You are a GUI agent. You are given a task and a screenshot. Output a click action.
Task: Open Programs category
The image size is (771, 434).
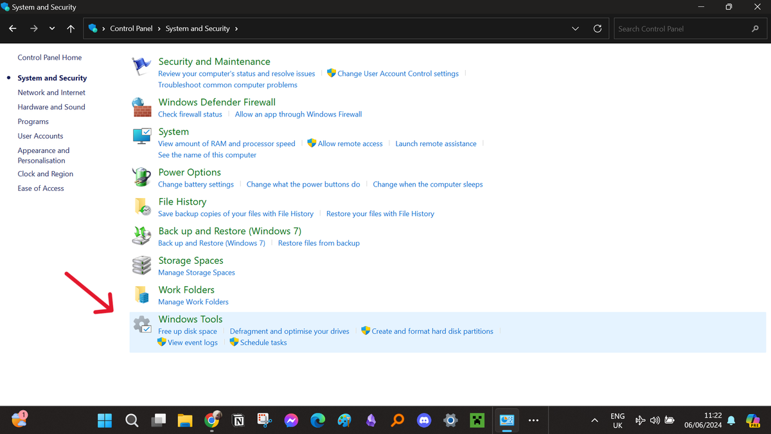tap(33, 122)
